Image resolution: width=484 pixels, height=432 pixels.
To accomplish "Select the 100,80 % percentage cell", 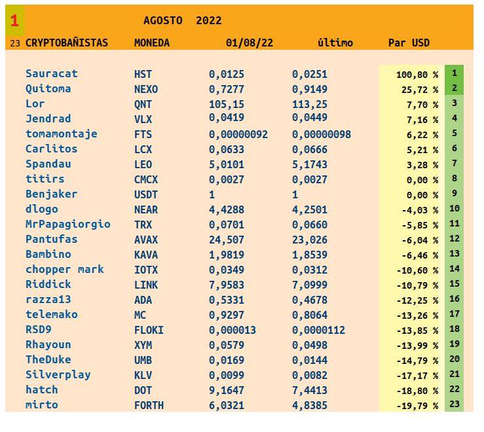I will tap(417, 75).
